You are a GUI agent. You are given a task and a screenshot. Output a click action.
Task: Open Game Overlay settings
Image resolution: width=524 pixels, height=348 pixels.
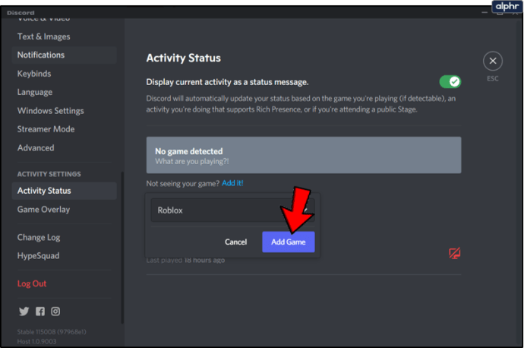[43, 209]
